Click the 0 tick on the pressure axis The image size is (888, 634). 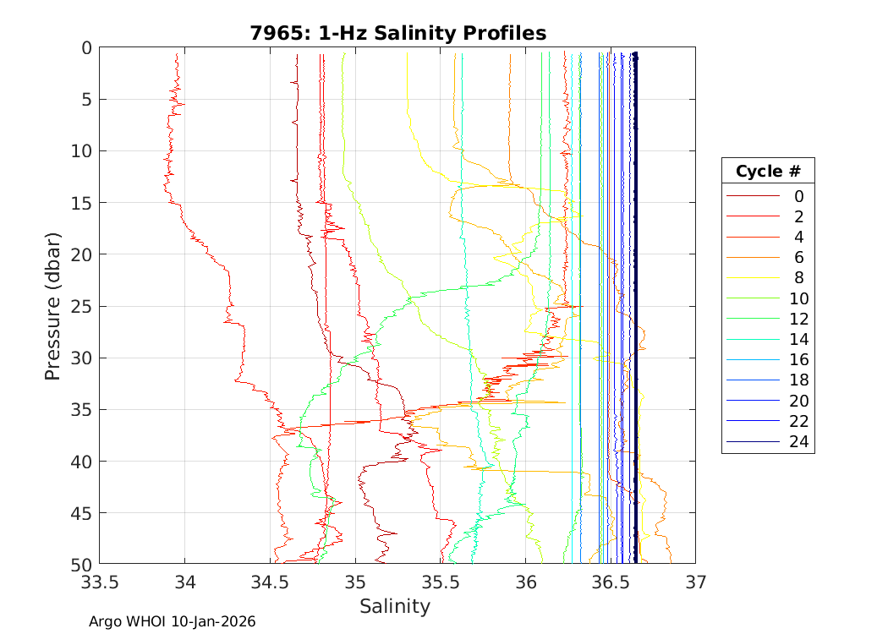85,48
